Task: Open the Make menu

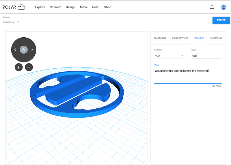Action: coord(84,7)
